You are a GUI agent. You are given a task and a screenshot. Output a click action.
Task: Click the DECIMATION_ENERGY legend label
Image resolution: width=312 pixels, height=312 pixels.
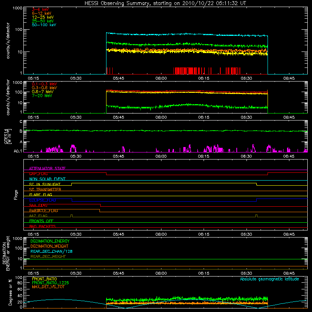(50, 241)
